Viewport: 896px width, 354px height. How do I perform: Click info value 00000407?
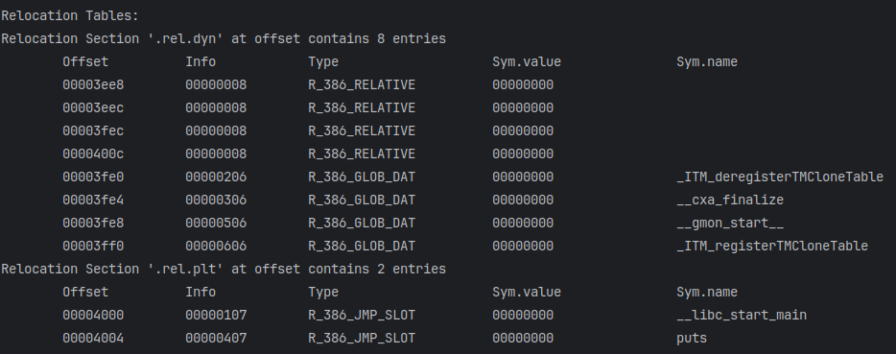[216, 338]
